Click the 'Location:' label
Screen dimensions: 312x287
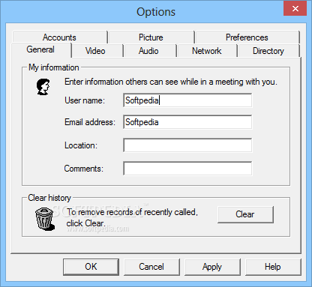tap(81, 145)
